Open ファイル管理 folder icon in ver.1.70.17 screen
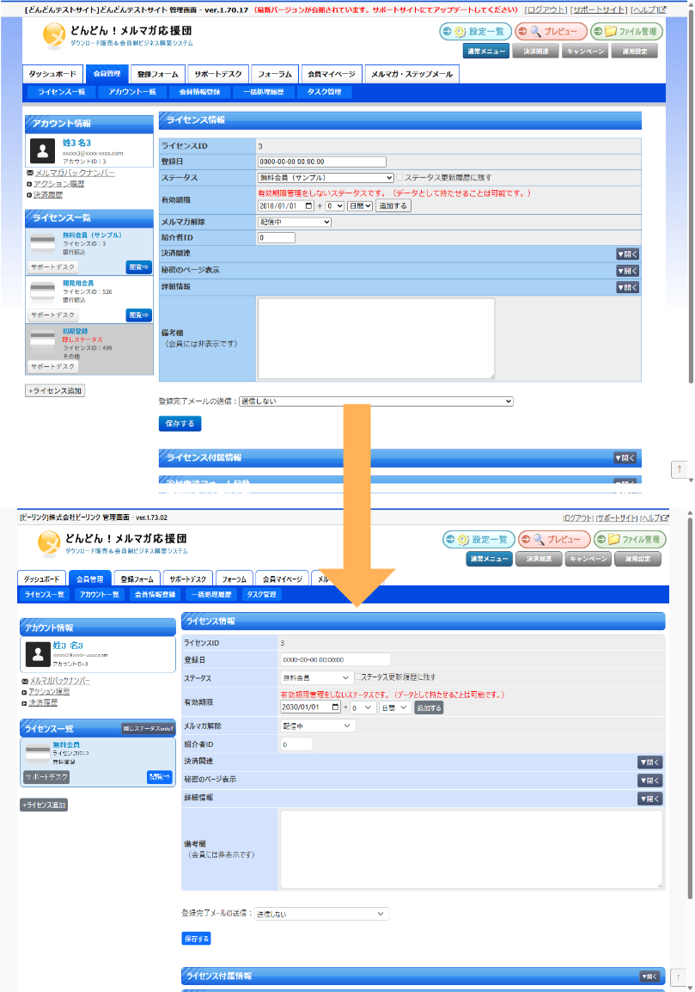The width and height of the screenshot is (695, 992). pos(610,32)
